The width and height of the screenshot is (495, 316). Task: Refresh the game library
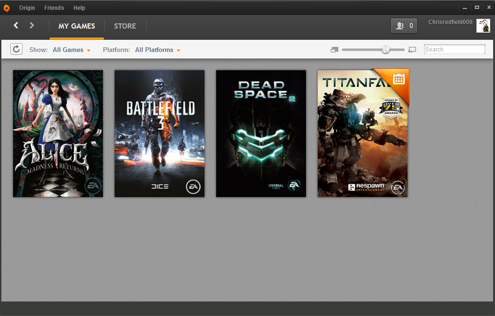click(x=16, y=49)
